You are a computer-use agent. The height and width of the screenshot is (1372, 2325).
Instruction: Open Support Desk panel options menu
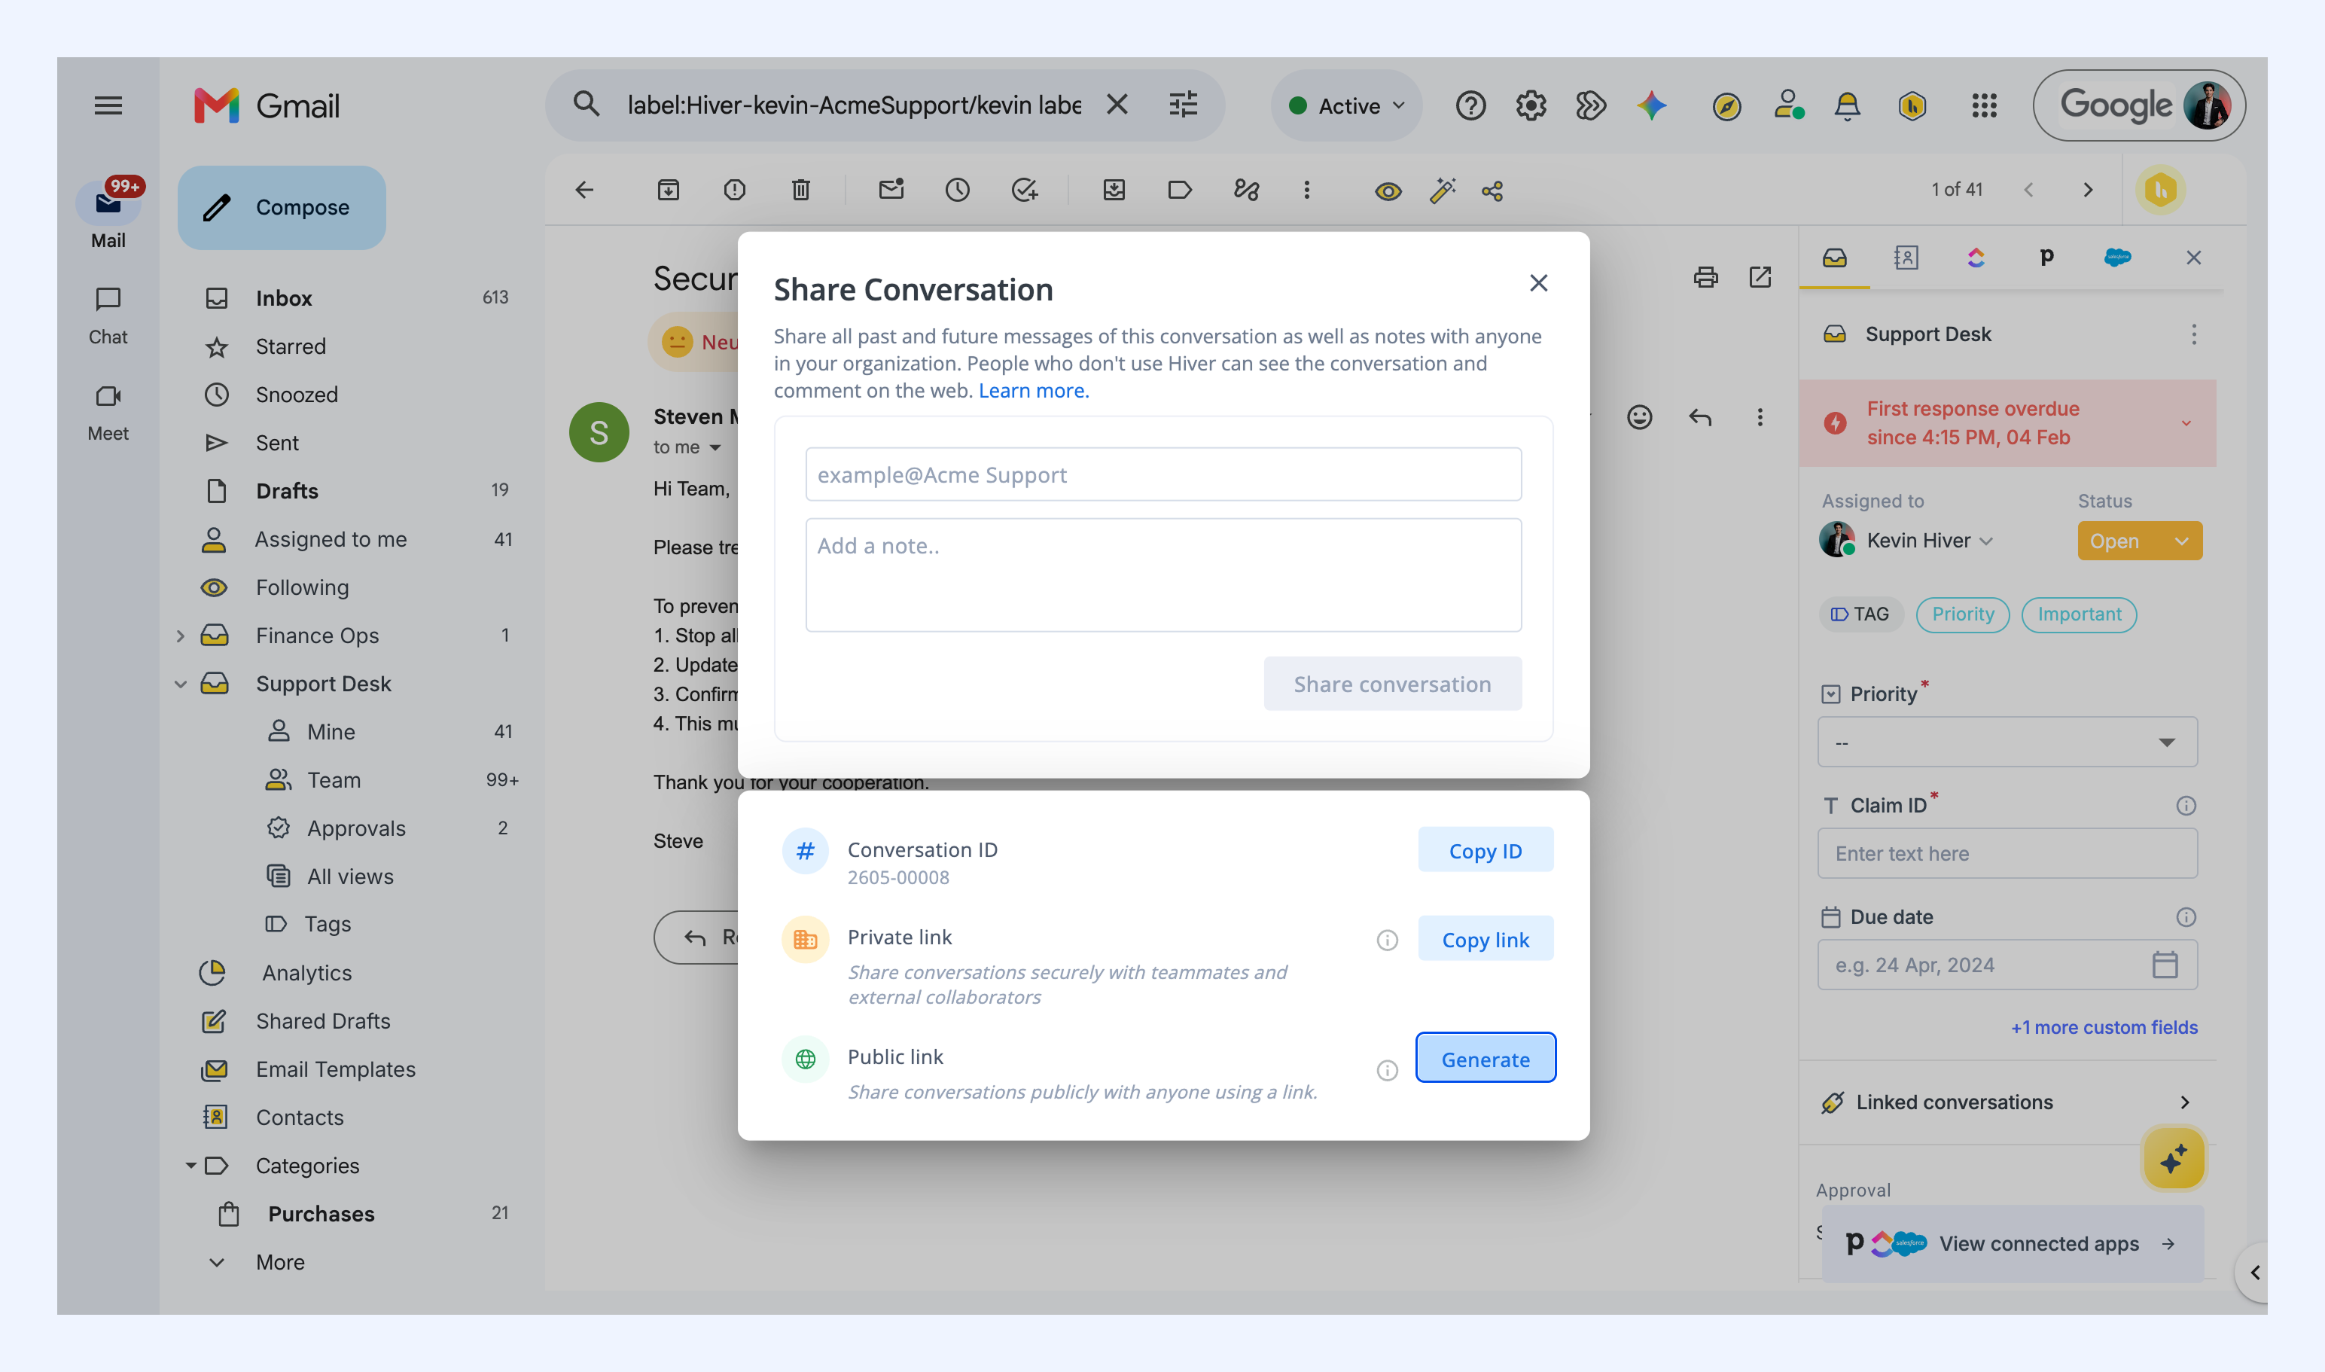[2192, 334]
